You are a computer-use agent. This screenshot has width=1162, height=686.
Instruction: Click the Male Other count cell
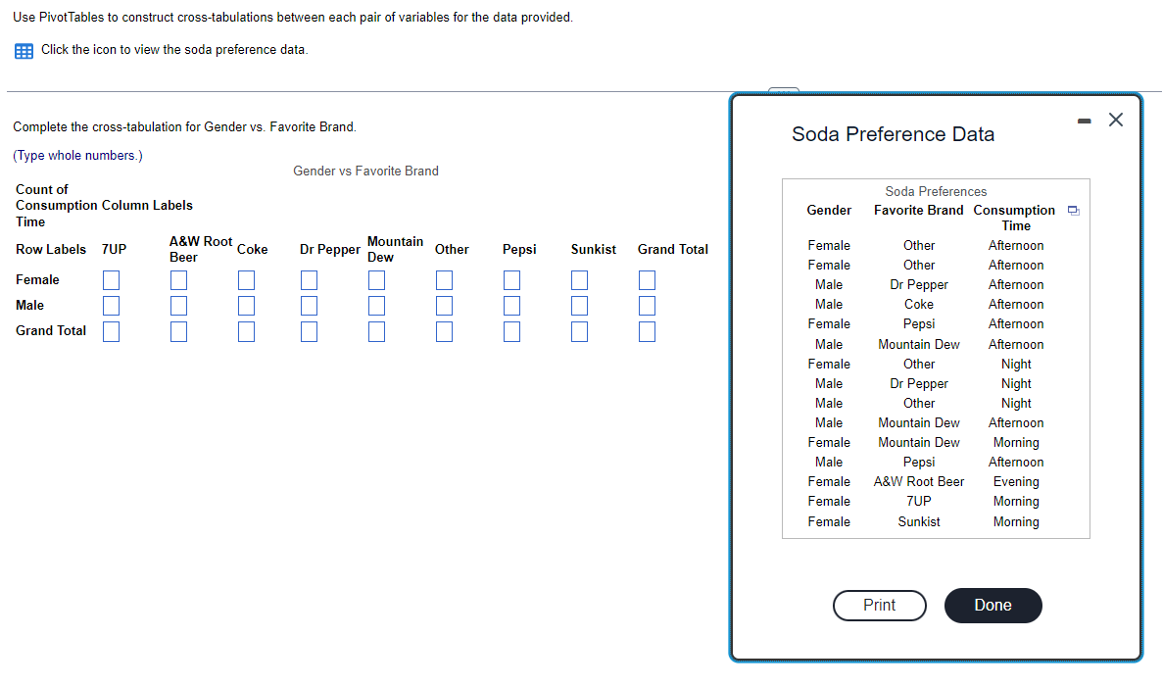pos(444,306)
